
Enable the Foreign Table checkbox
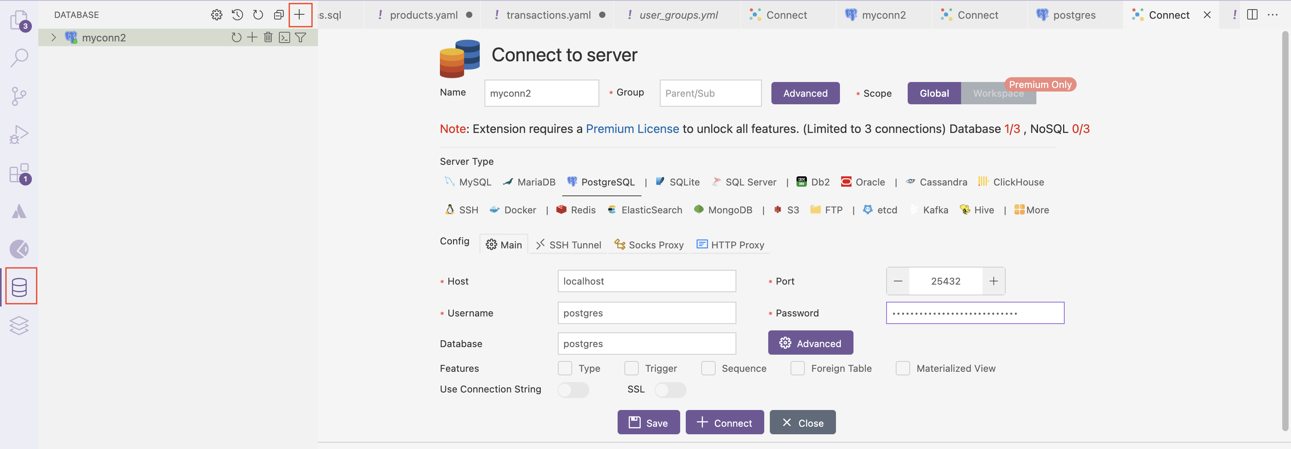(797, 369)
